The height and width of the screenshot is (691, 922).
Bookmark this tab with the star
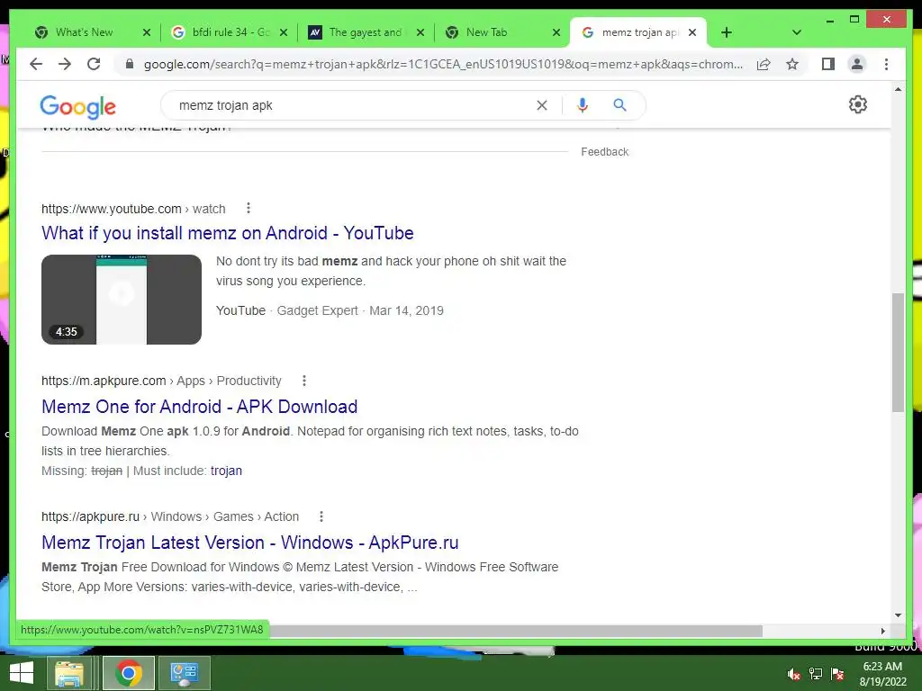tap(792, 64)
